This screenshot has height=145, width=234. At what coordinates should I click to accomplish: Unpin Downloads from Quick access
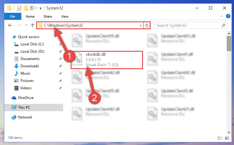(x=60, y=66)
